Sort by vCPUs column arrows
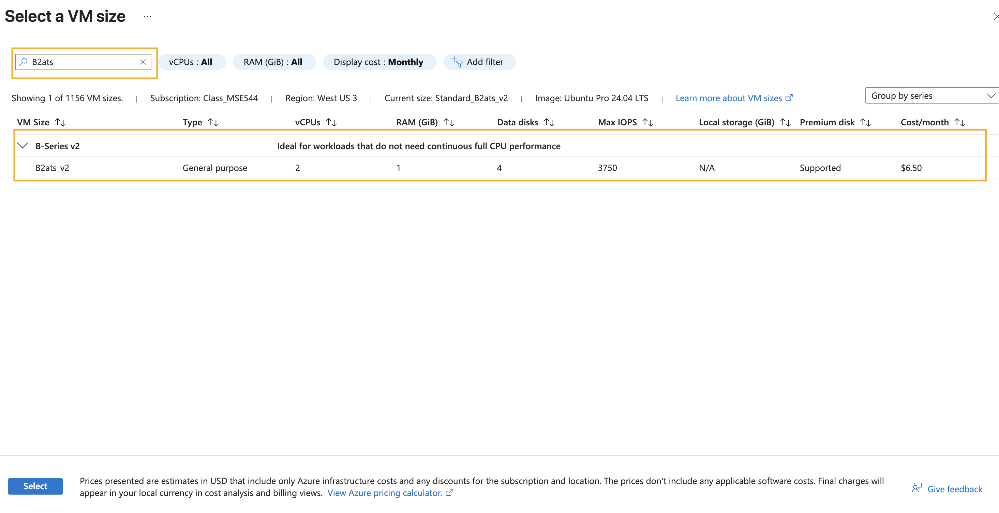The image size is (999, 513). [x=331, y=122]
